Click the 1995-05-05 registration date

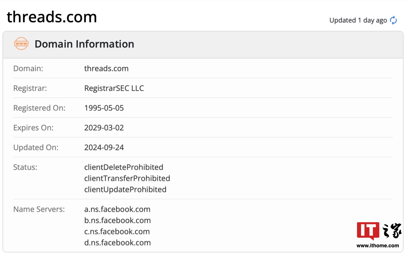pyautogui.click(x=104, y=108)
